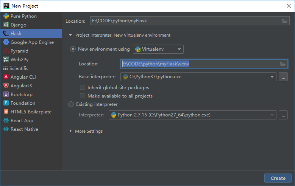Viewport: 295px width, 186px height.
Task: Click the Scientific project icon
Action: pyautogui.click(x=5, y=68)
